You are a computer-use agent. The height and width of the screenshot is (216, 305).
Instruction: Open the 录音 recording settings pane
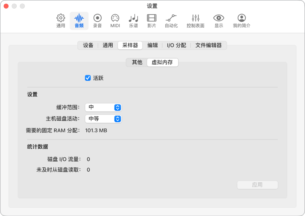coord(97,21)
